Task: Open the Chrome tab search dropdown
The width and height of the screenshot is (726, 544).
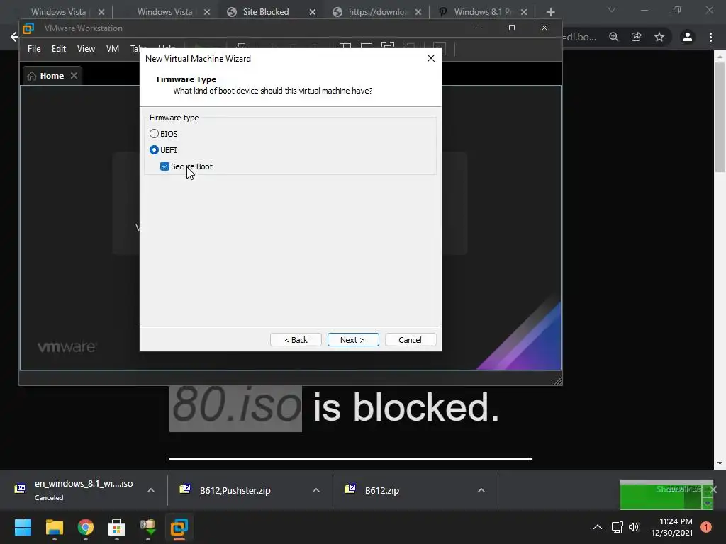Action: (612, 10)
